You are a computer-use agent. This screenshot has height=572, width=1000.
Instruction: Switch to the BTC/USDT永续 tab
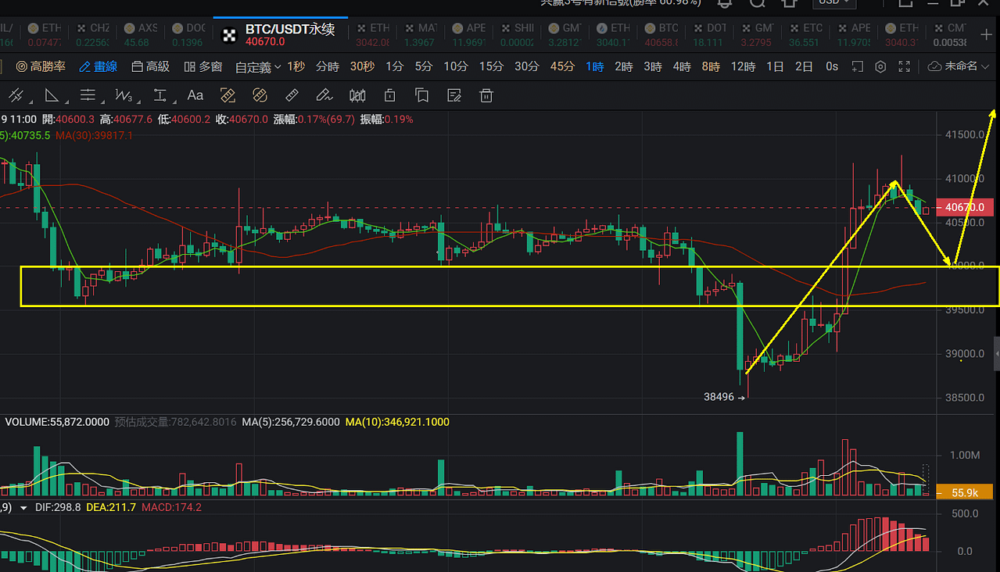(x=280, y=34)
